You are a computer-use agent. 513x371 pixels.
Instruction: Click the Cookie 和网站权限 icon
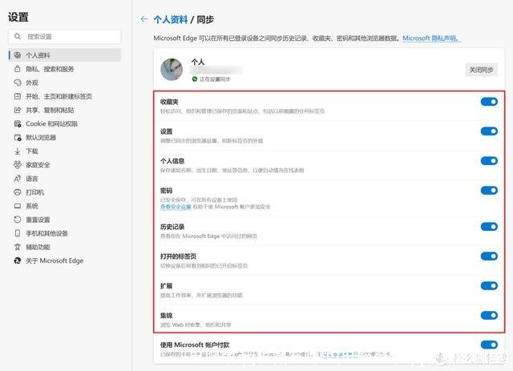[x=18, y=123]
